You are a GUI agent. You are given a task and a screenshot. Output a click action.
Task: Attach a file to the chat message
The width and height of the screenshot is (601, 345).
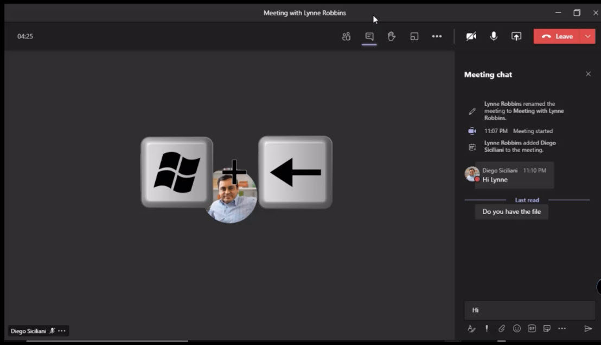[x=502, y=328]
